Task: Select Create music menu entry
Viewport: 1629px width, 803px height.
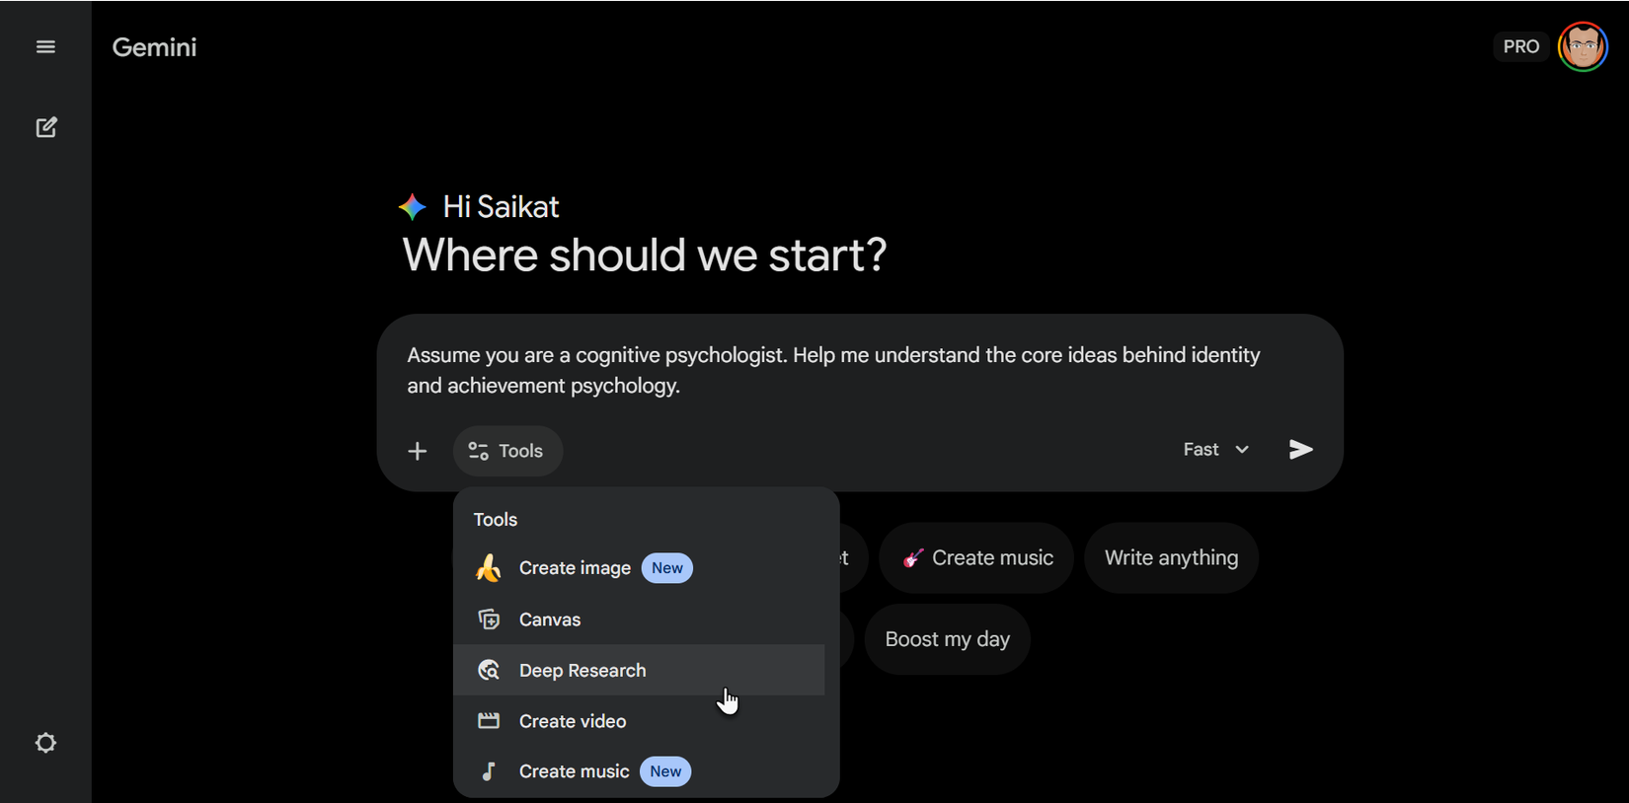Action: [574, 771]
